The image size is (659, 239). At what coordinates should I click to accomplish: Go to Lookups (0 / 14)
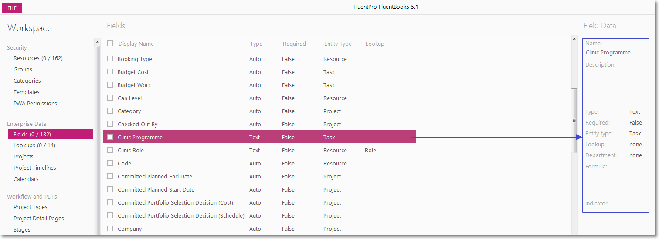(x=34, y=145)
